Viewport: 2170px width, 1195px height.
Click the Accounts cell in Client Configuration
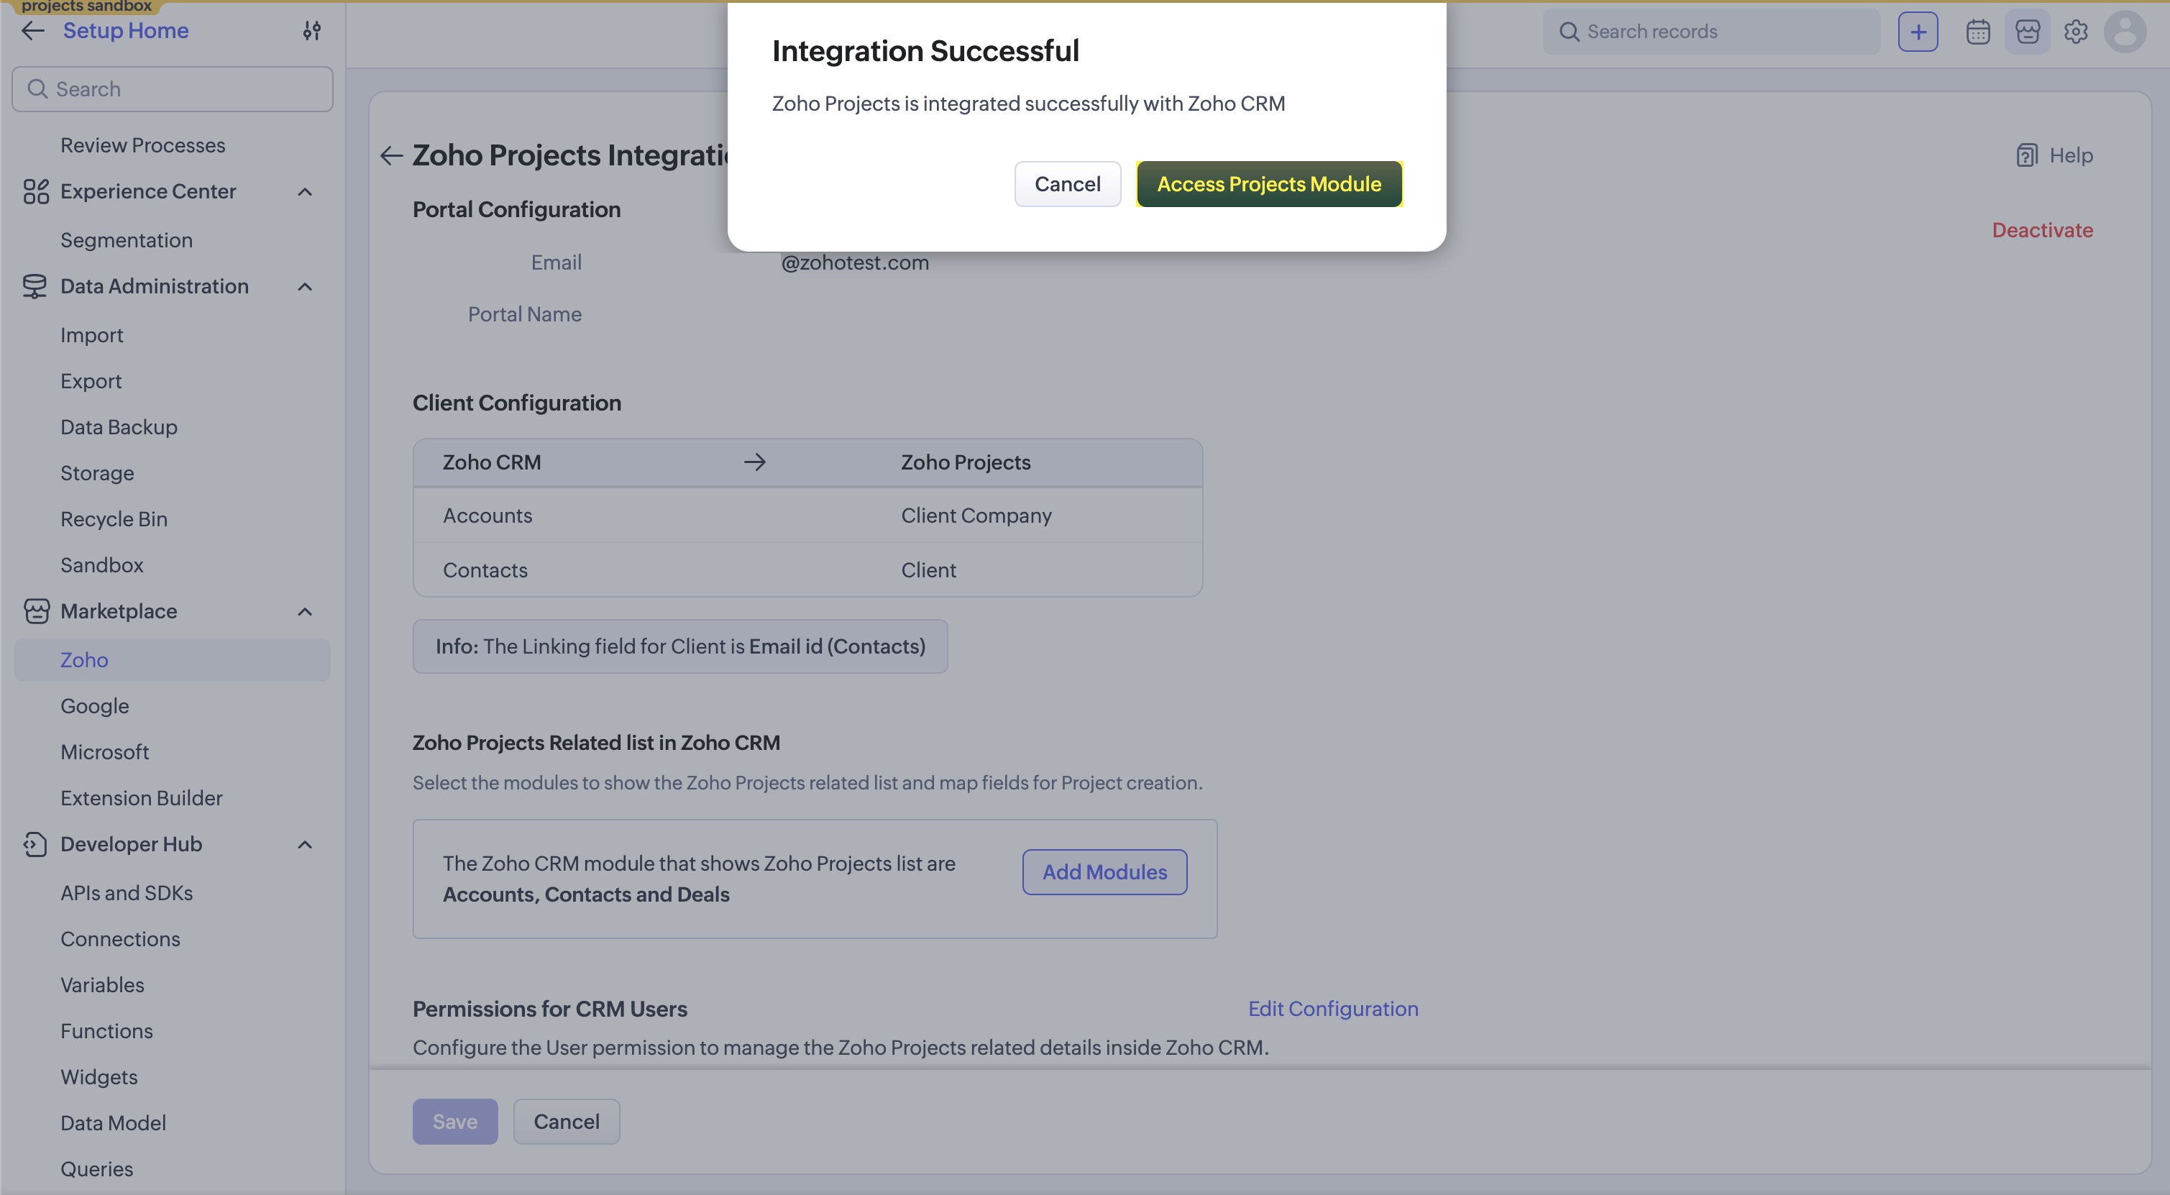tap(487, 516)
